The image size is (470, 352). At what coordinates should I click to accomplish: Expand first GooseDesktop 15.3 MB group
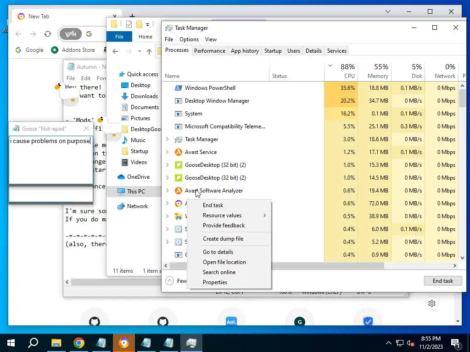pos(168,165)
